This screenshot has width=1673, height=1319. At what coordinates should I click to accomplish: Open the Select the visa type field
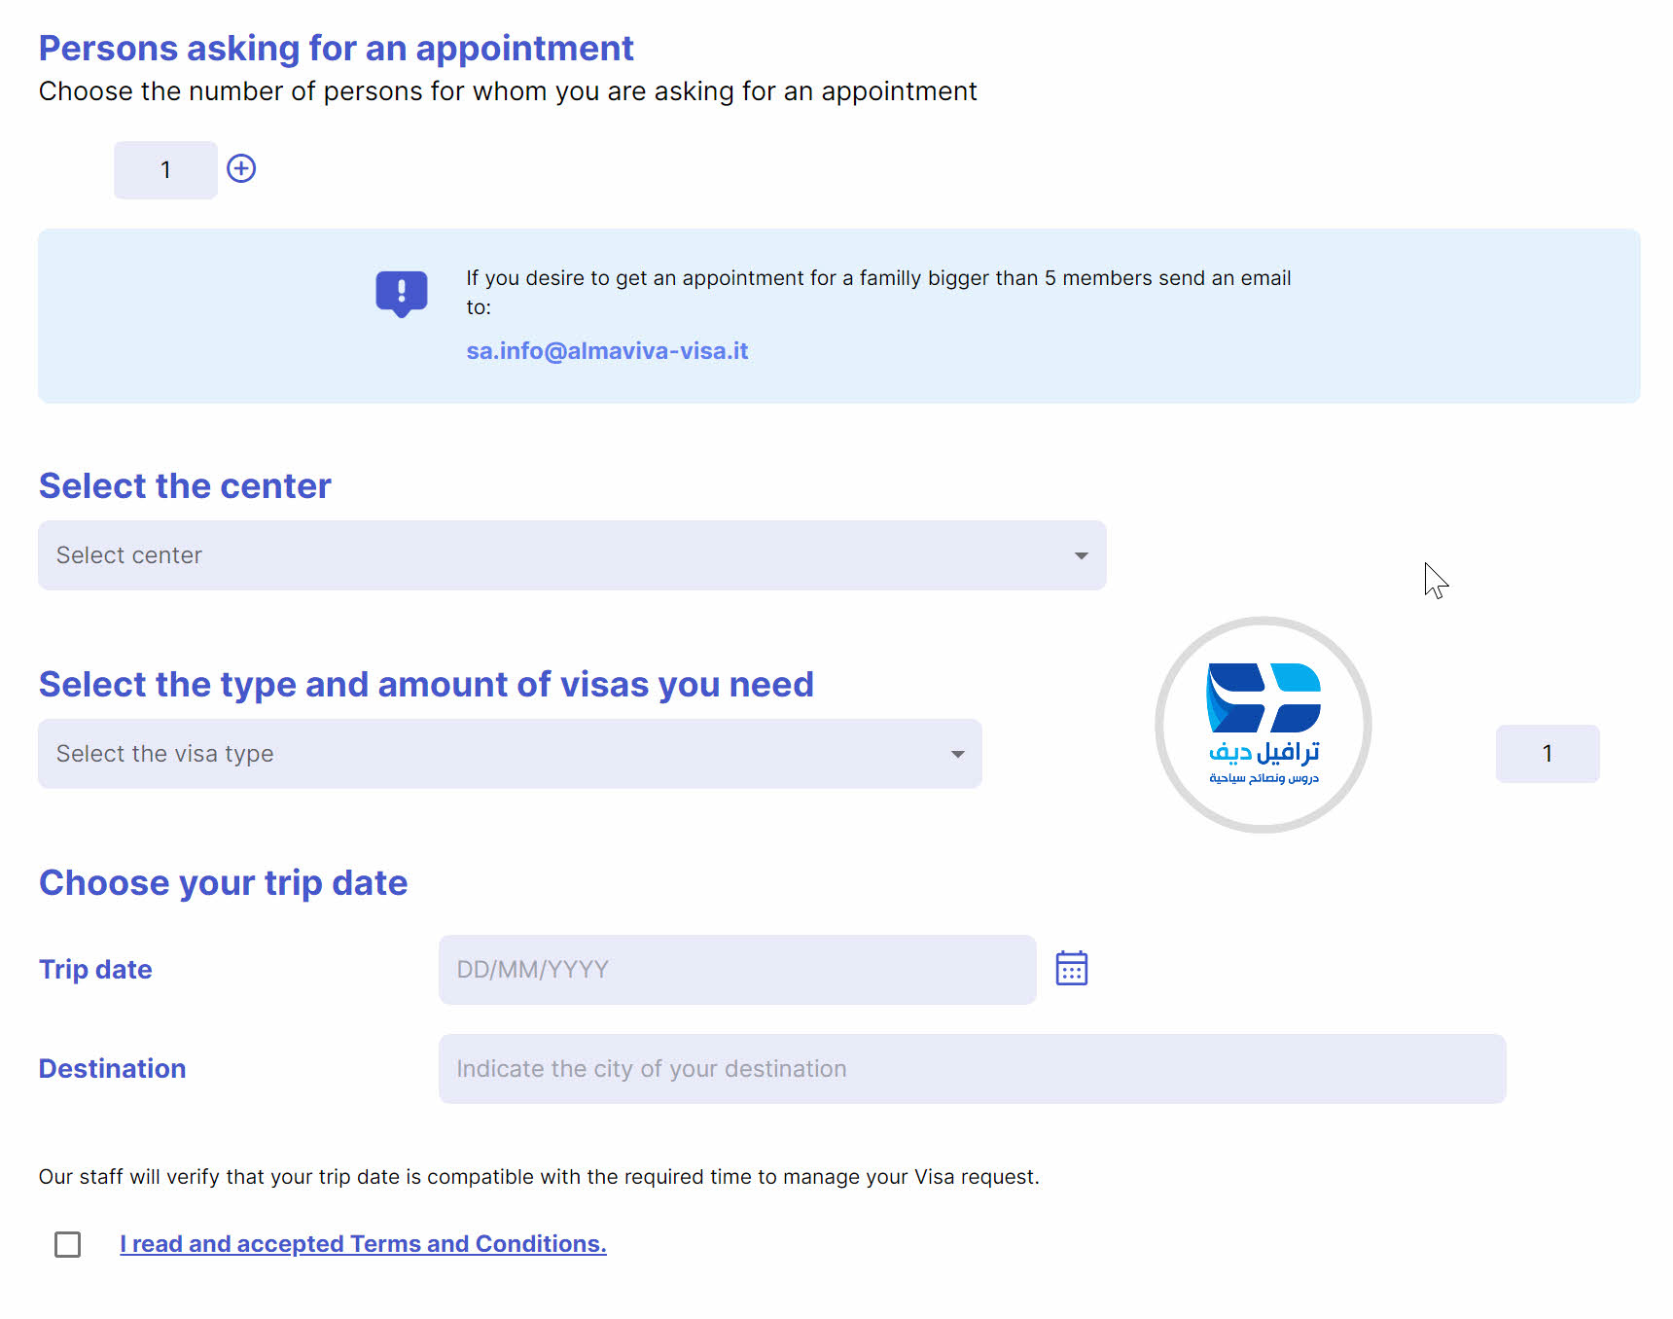click(x=510, y=754)
